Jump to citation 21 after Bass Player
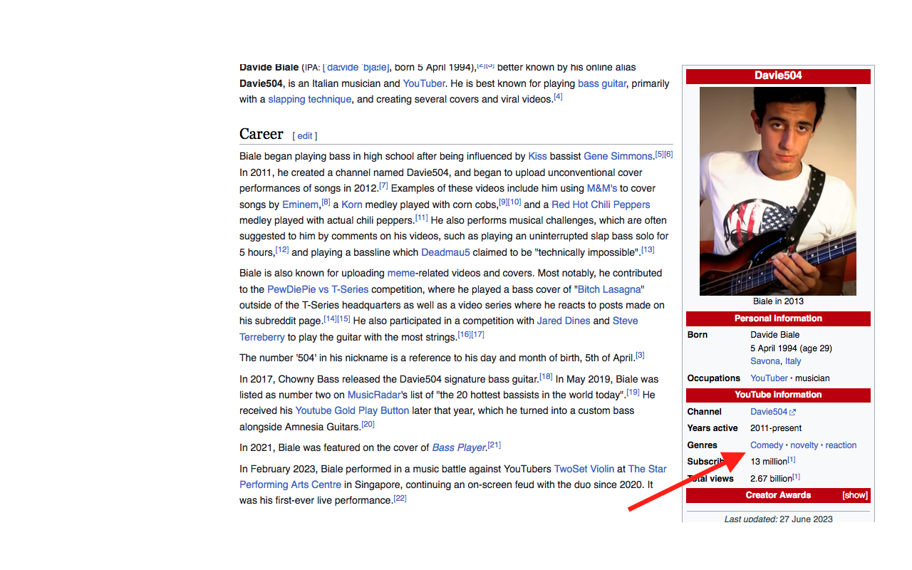This screenshot has width=912, height=570. [x=494, y=445]
